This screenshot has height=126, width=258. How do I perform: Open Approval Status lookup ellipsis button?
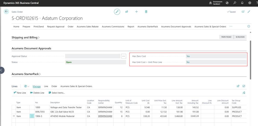(124, 56)
